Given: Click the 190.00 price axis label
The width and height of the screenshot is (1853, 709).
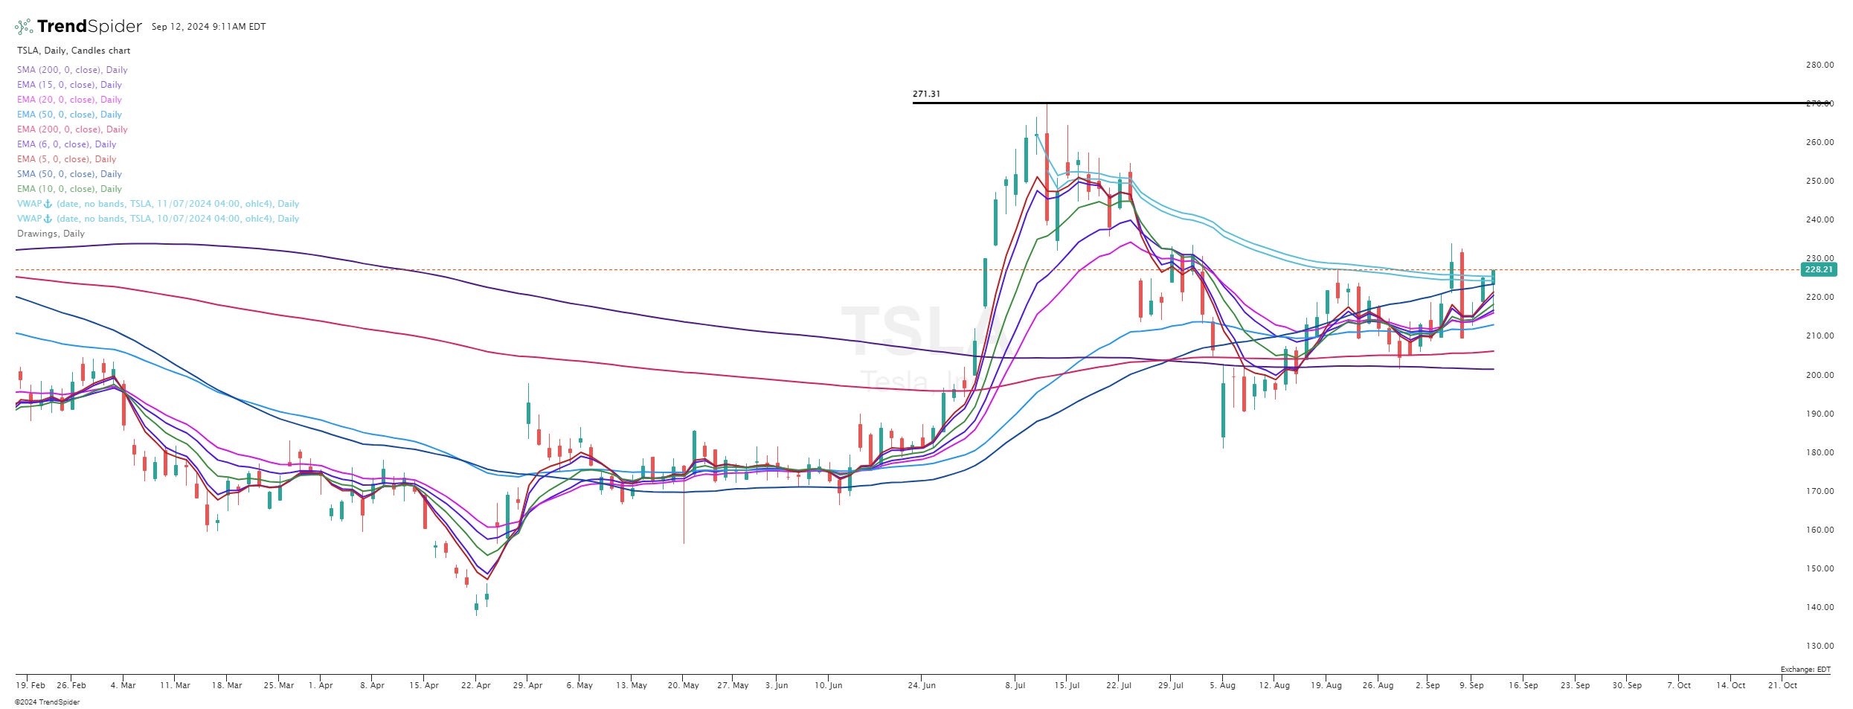Looking at the screenshot, I should pyautogui.click(x=1820, y=414).
